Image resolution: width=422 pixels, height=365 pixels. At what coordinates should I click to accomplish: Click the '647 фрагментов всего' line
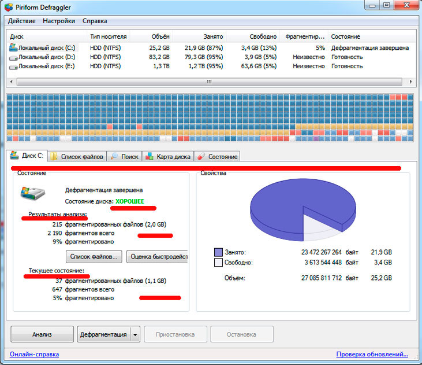click(83, 289)
